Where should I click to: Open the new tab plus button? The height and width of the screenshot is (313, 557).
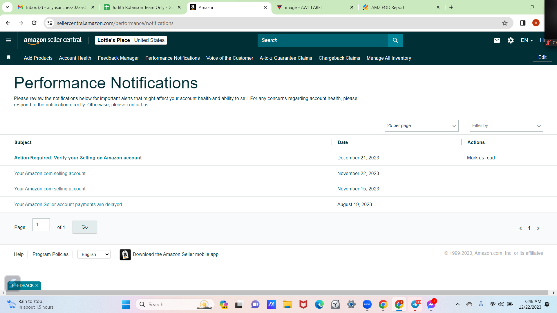click(451, 7)
